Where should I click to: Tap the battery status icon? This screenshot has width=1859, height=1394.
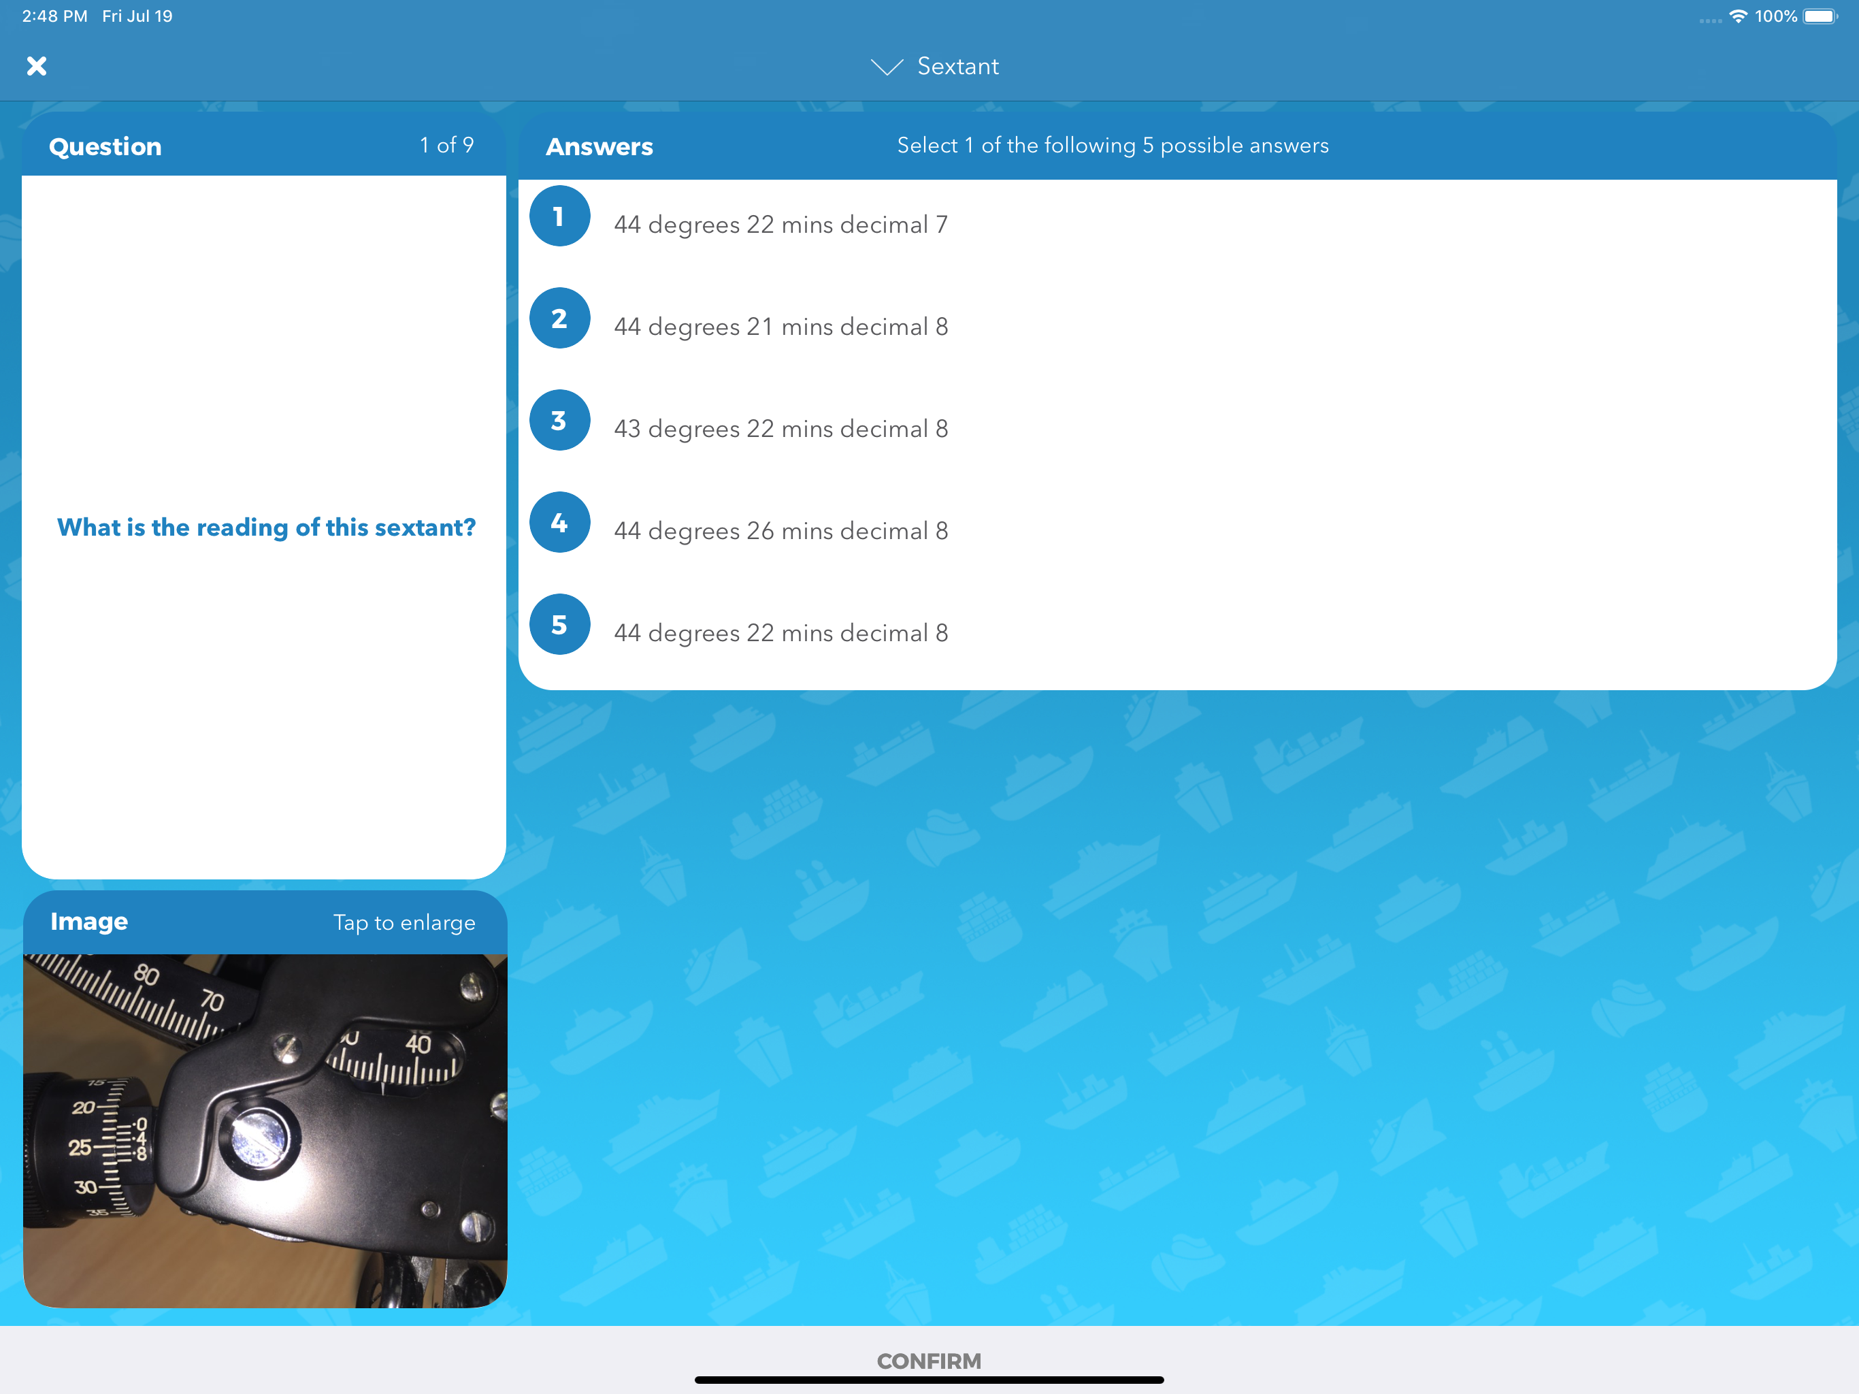click(x=1820, y=16)
